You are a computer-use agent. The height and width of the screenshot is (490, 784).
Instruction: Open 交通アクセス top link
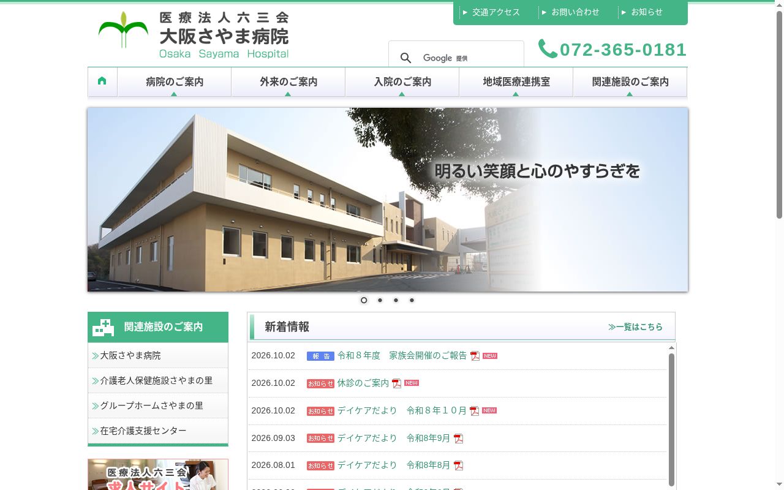click(496, 12)
